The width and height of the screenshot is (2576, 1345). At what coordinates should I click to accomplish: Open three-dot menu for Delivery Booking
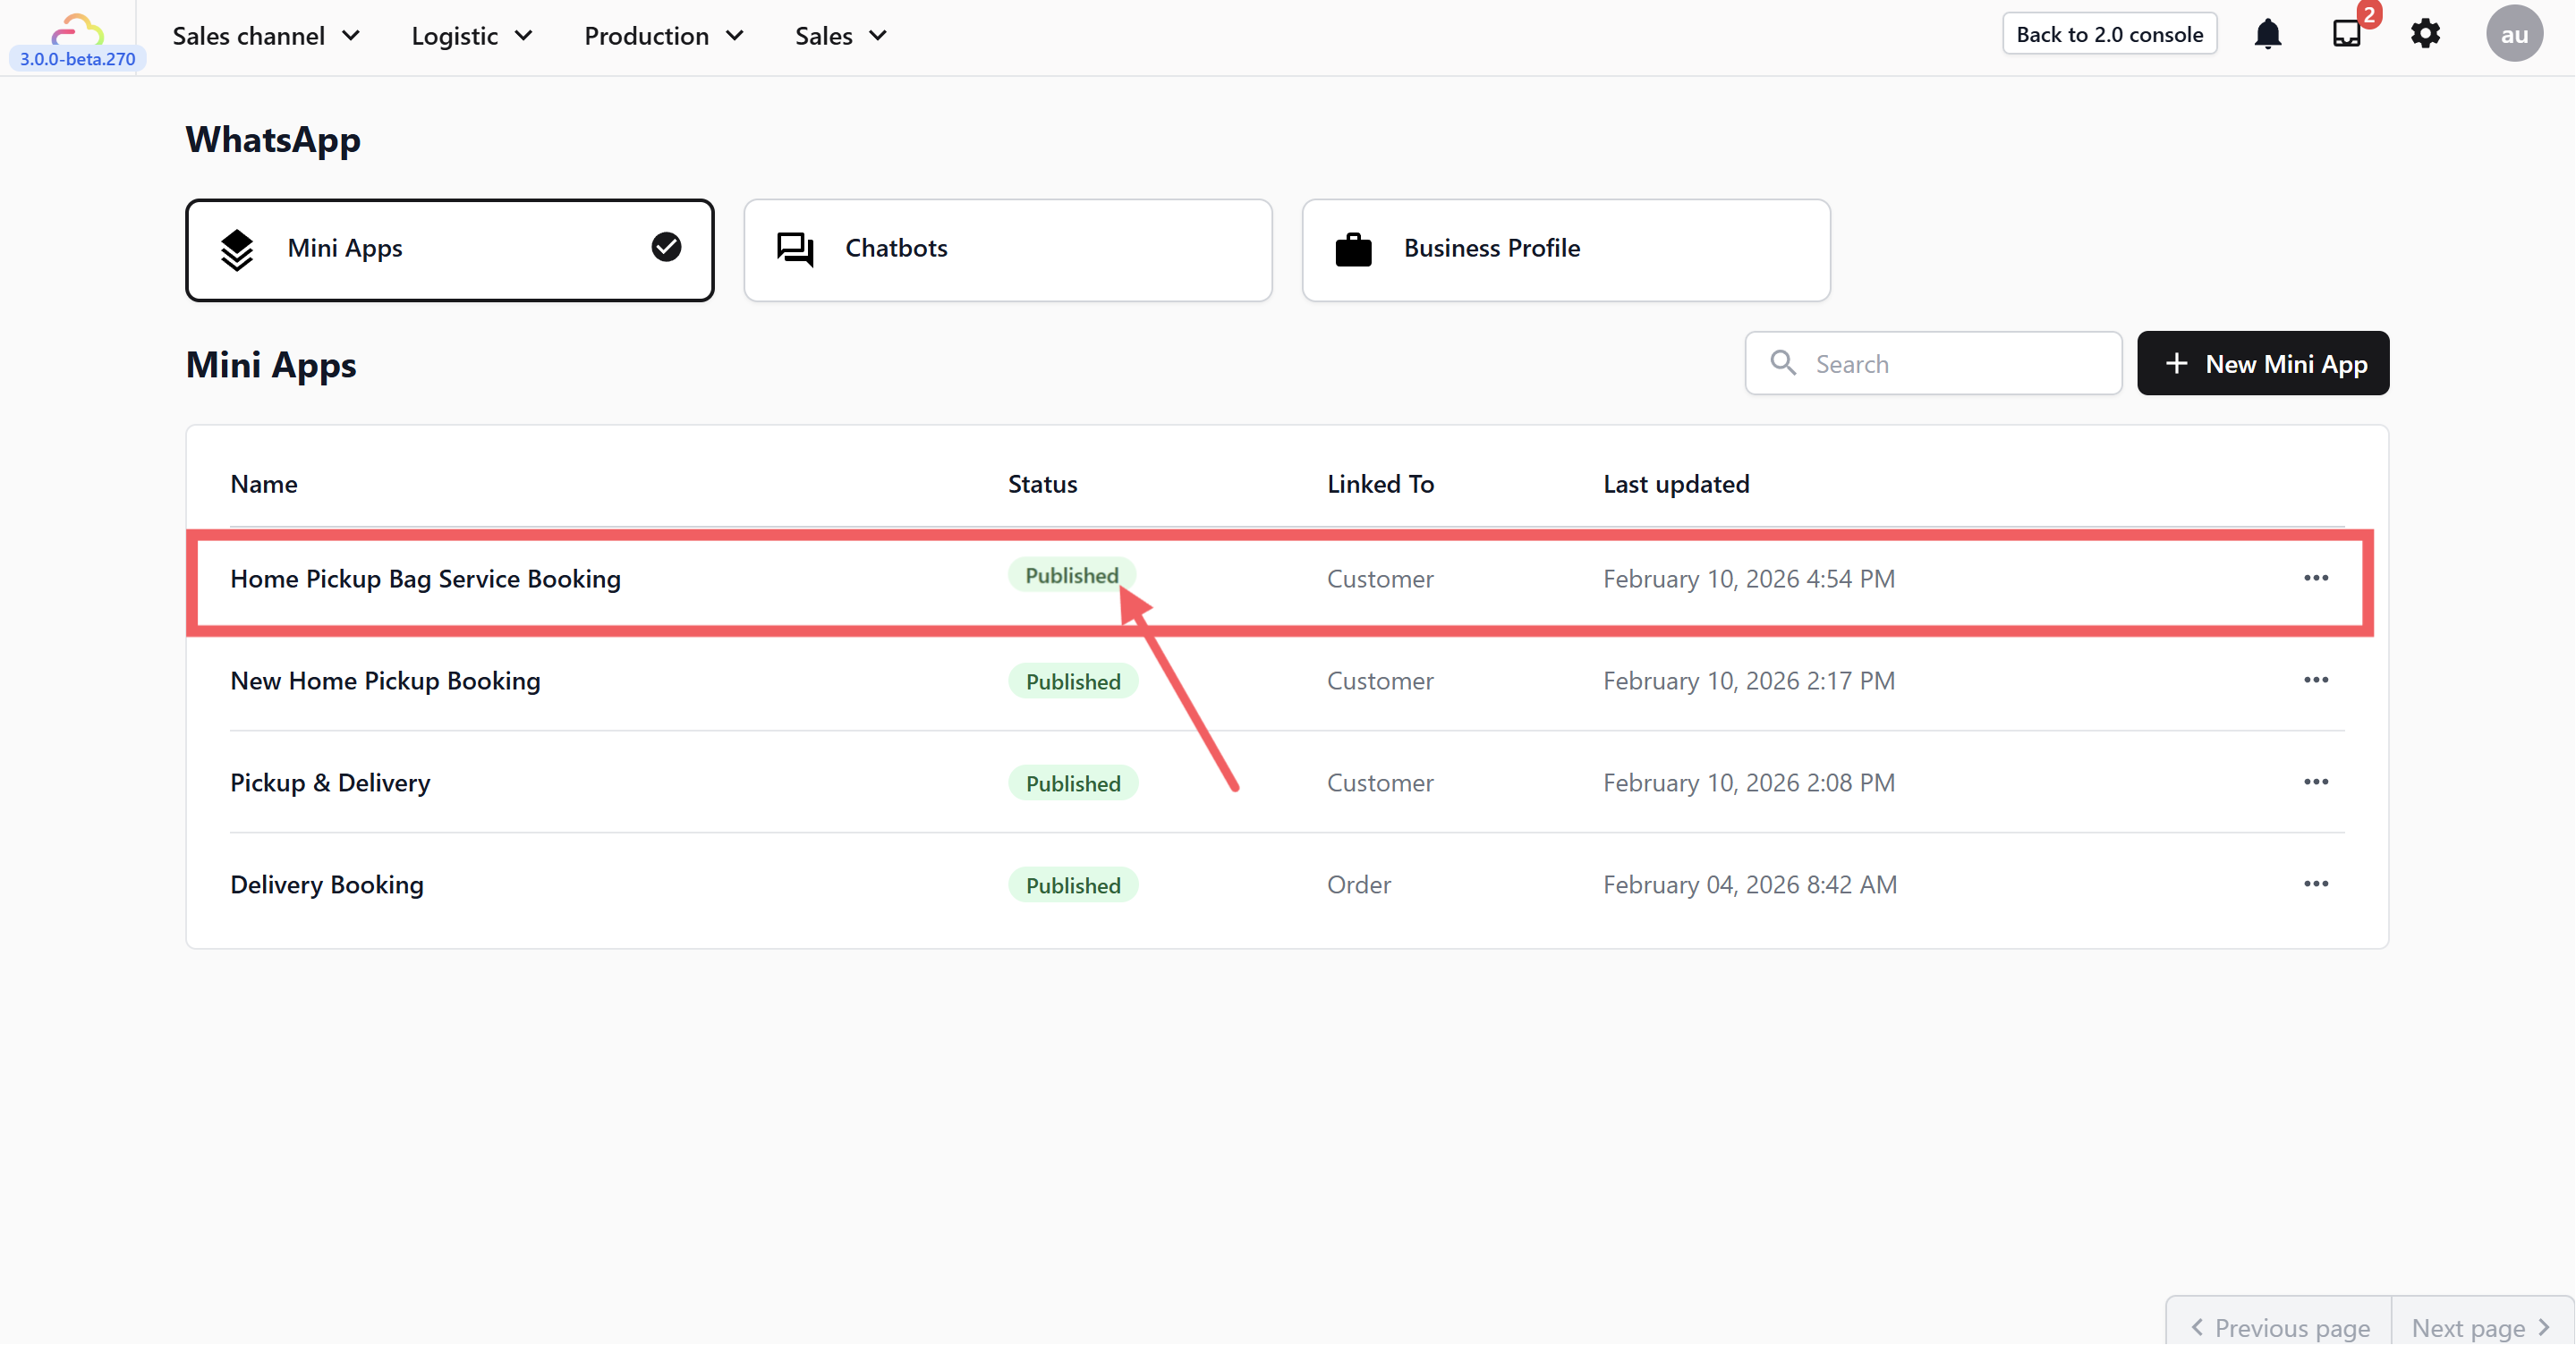pos(2315,884)
